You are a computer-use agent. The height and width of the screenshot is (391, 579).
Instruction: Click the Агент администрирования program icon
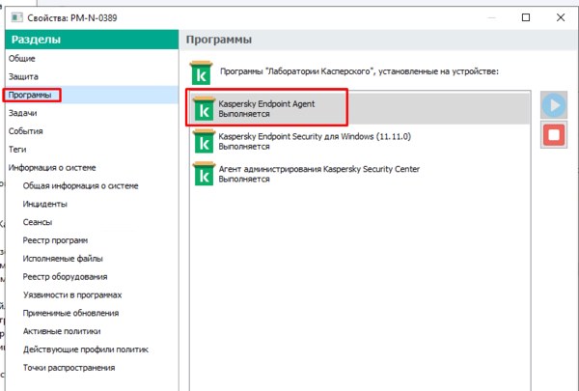(204, 174)
